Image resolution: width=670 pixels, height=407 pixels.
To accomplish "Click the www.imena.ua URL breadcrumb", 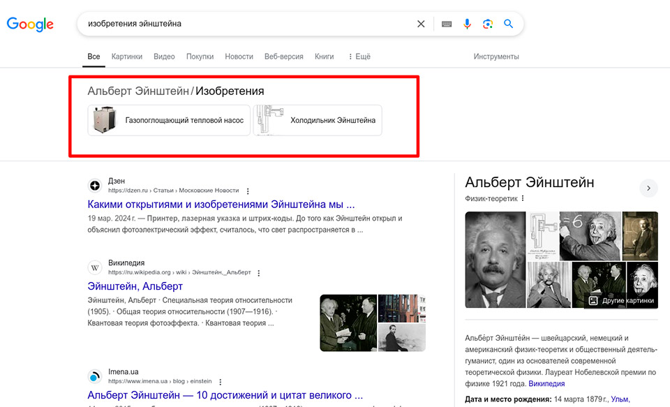I will (x=160, y=381).
